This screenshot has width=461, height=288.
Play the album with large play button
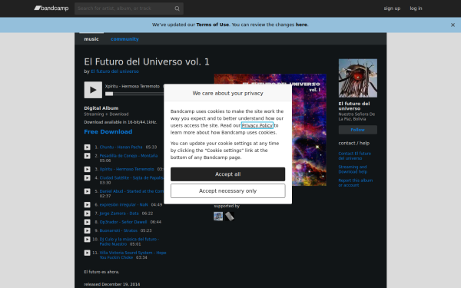(93, 90)
